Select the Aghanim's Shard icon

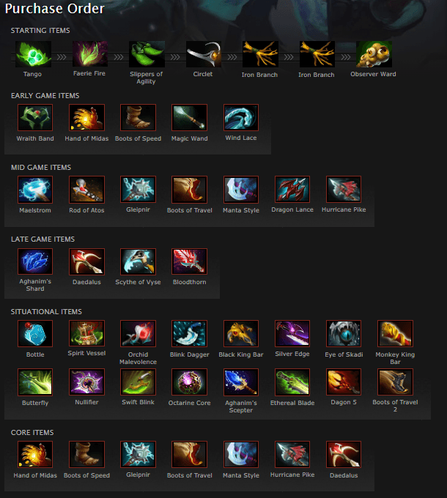(35, 261)
